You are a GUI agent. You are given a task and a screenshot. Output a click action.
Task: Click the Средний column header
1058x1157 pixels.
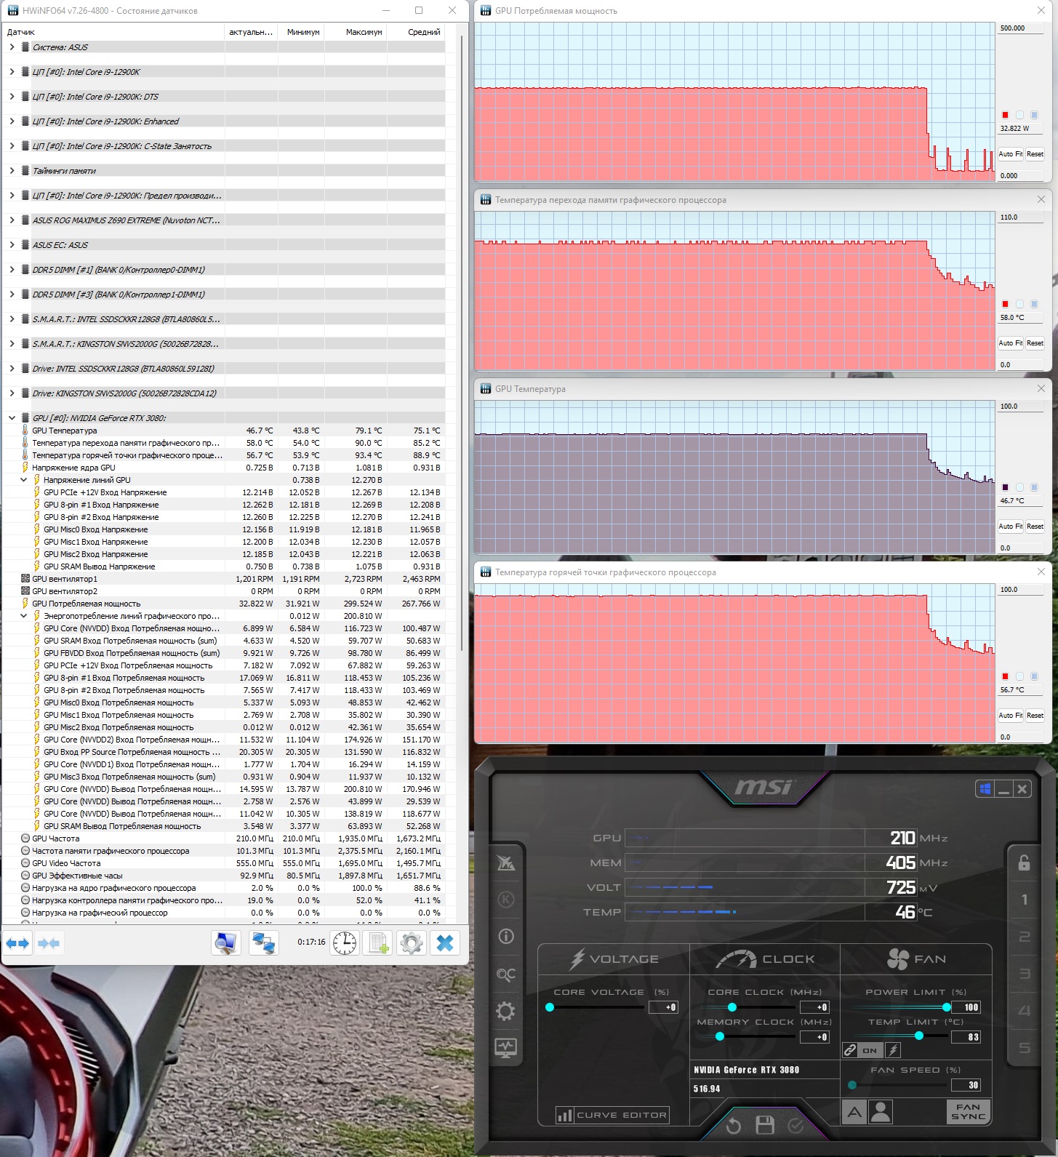[x=415, y=32]
